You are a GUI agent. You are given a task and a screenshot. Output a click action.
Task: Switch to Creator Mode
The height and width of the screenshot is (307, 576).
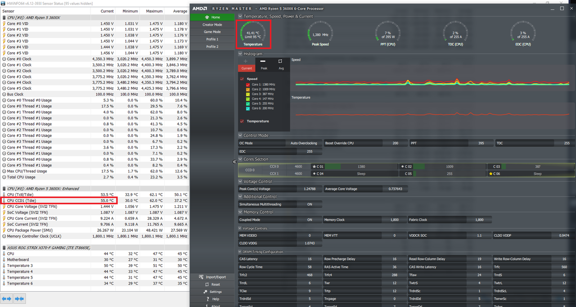pyautogui.click(x=212, y=25)
